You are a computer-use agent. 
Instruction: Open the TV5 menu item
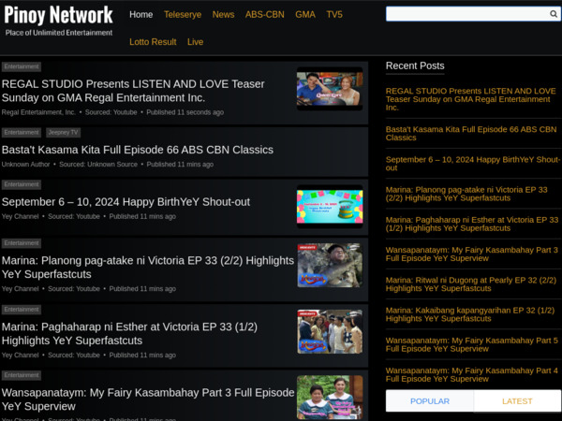(x=334, y=15)
